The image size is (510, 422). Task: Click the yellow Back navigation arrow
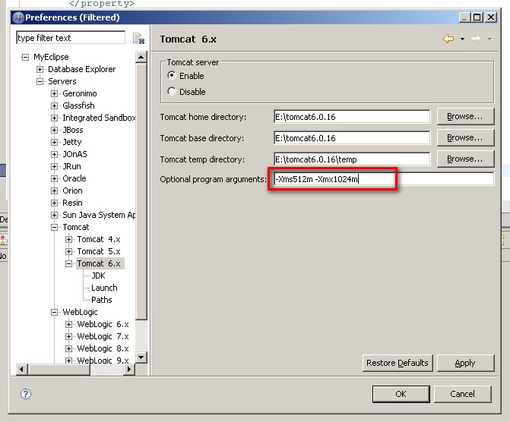[448, 39]
